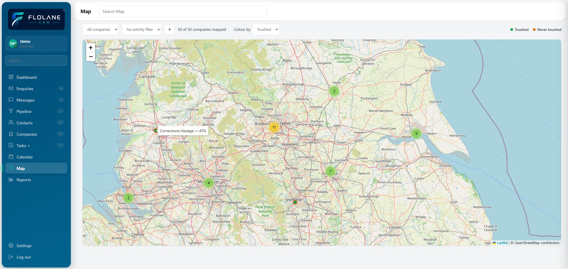
Task: Click the Touched legend entry
Action: tap(519, 30)
